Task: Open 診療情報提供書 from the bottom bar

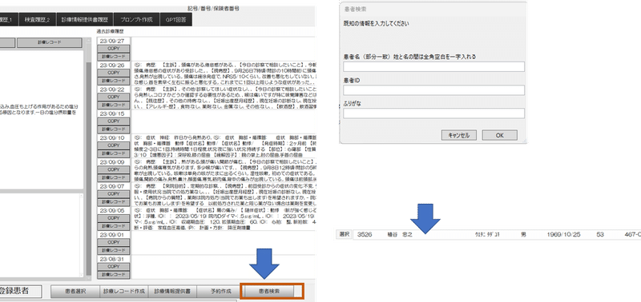Action: pyautogui.click(x=172, y=292)
